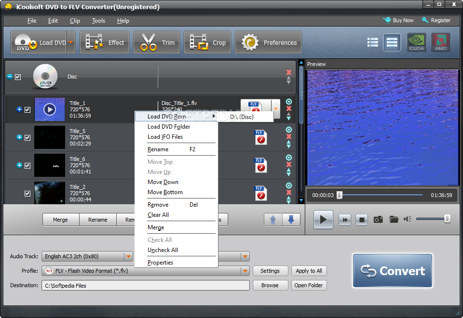
Task: Open the Crop tool
Action: click(207, 42)
